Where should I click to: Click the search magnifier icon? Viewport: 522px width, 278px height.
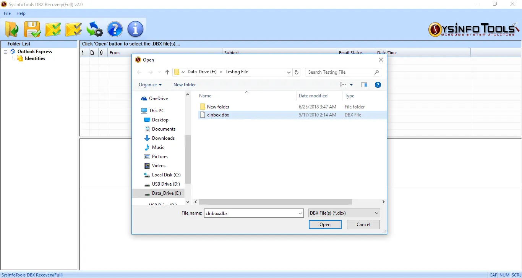(x=376, y=72)
